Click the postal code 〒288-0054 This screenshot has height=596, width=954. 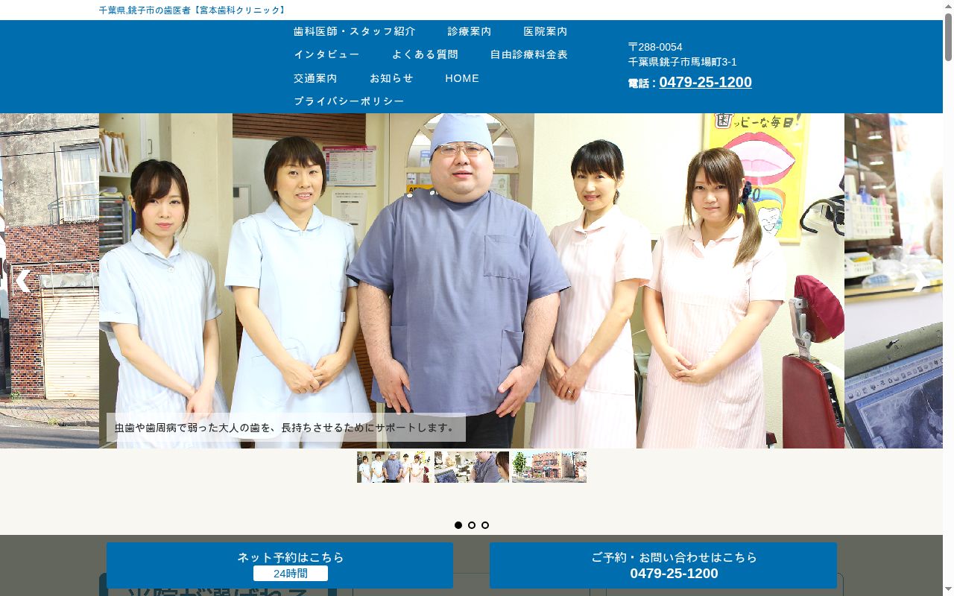(655, 47)
